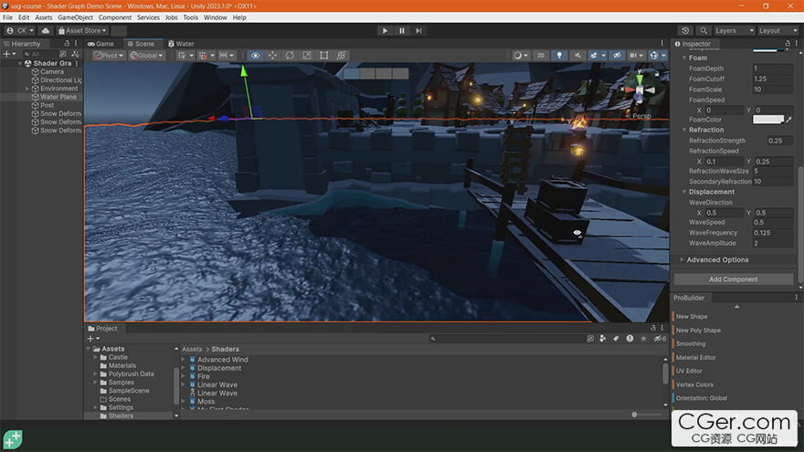Toggle hidden packages visibility in Project
This screenshot has height=452, width=804.
[660, 339]
